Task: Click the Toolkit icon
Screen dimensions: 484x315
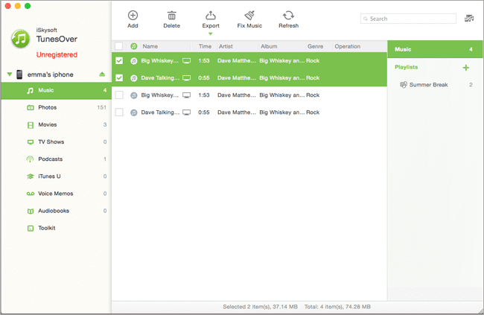Action: tap(31, 229)
